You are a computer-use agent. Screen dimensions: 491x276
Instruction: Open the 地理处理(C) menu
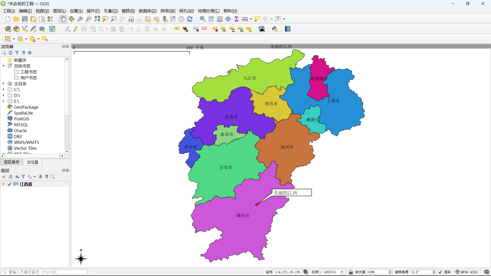click(x=209, y=11)
